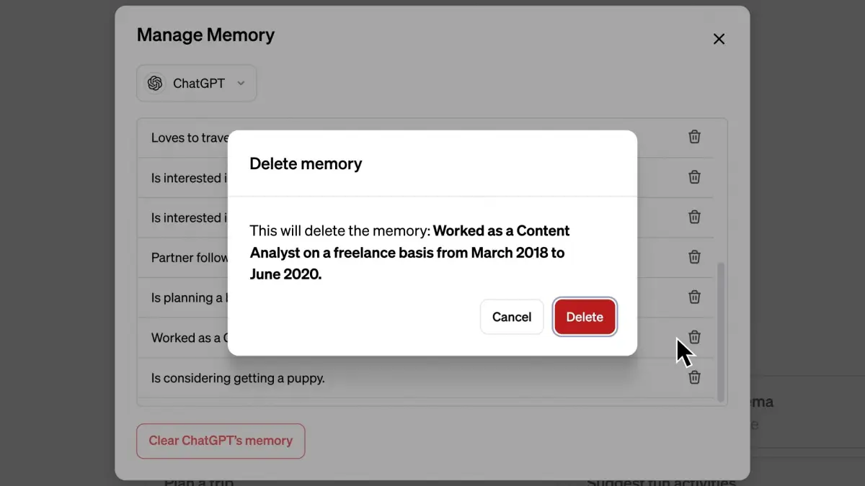Click the 'Delete memory' dialog title
This screenshot has height=486, width=865.
306,164
